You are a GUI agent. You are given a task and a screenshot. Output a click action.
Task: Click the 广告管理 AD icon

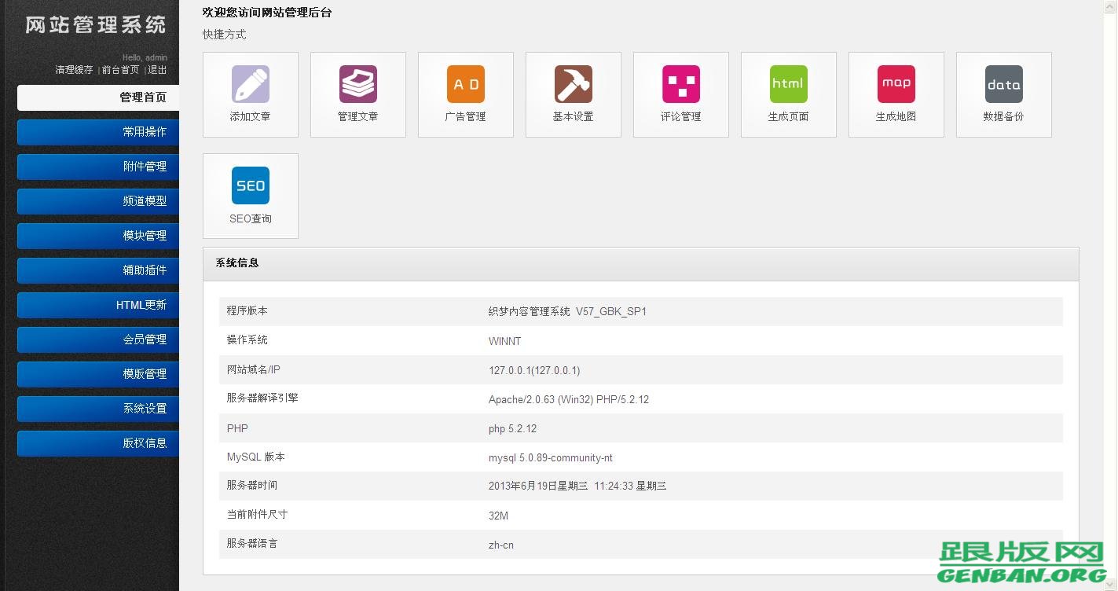(465, 84)
